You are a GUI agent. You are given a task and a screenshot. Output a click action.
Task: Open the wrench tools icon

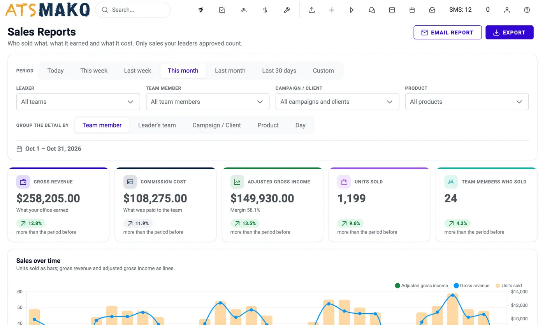click(287, 10)
